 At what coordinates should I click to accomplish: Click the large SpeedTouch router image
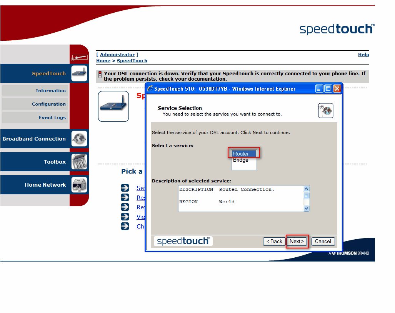pos(113,106)
